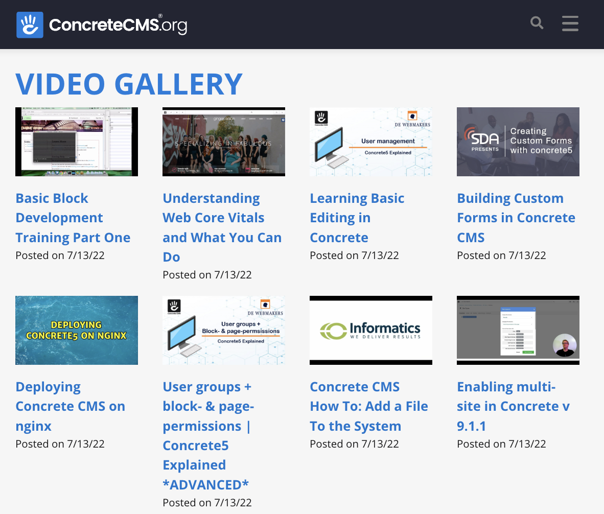604x514 pixels.
Task: Click Deploying Concrete CMS on nginx link
Action: click(x=70, y=406)
